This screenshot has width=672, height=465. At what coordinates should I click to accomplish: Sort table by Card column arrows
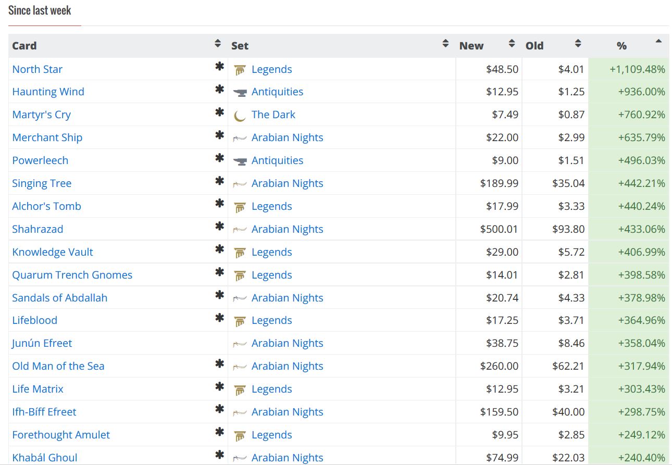pos(218,44)
